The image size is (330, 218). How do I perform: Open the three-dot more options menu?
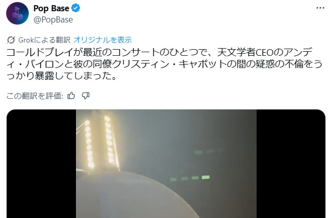tap(320, 8)
